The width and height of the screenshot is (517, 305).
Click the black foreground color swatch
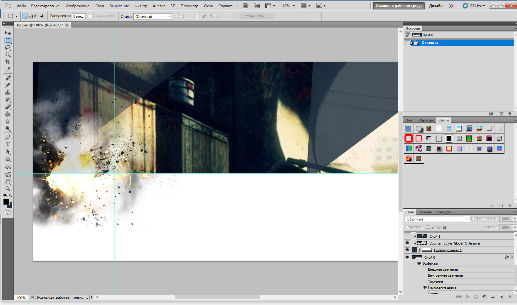pos(6,202)
